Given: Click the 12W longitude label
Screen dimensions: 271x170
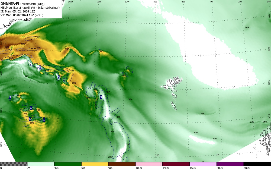Looking at the screenshot, I should pyautogui.click(x=99, y=2).
